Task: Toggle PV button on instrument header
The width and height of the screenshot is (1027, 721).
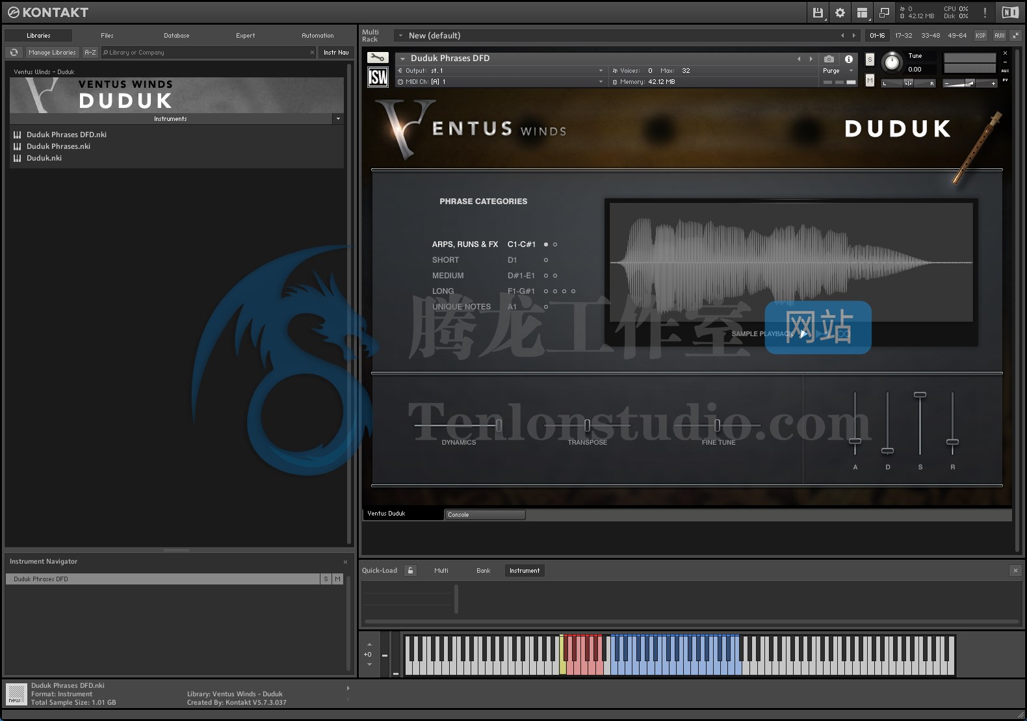Action: pos(1005,80)
